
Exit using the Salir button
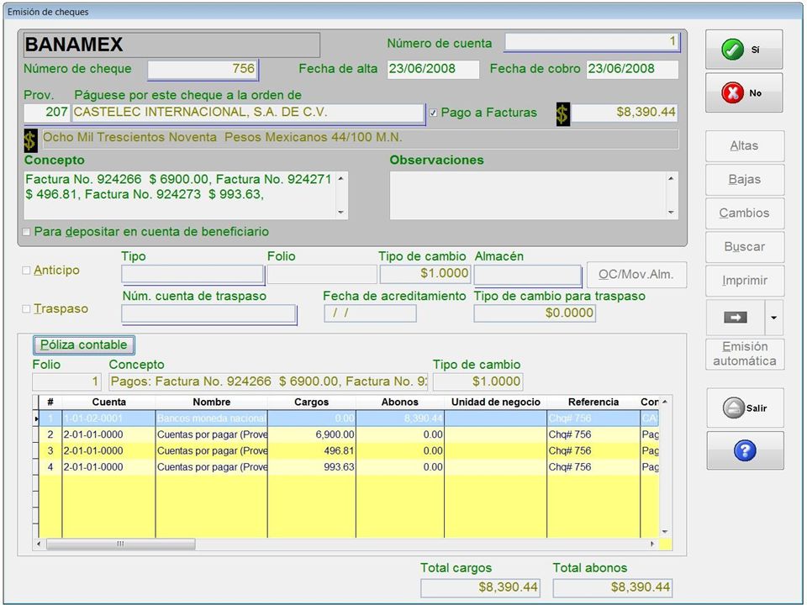[745, 408]
